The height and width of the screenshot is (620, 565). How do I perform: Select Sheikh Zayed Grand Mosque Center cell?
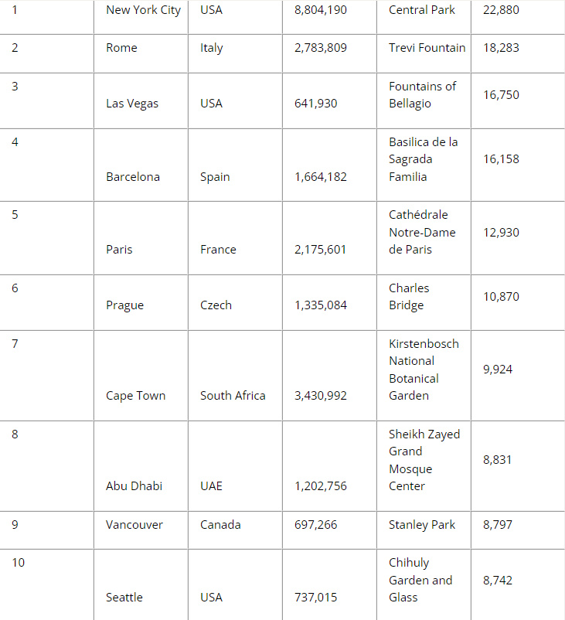[424, 460]
